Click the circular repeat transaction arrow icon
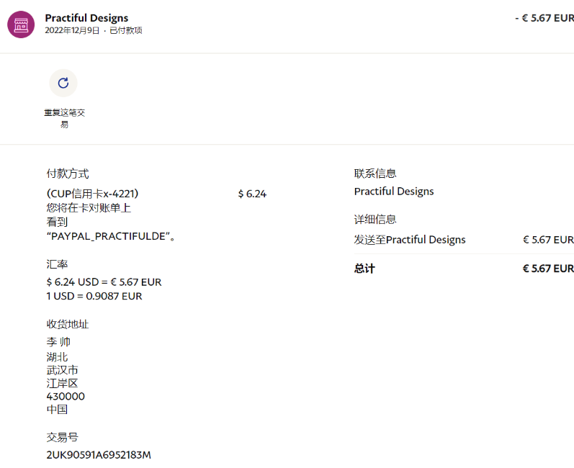 tap(63, 83)
